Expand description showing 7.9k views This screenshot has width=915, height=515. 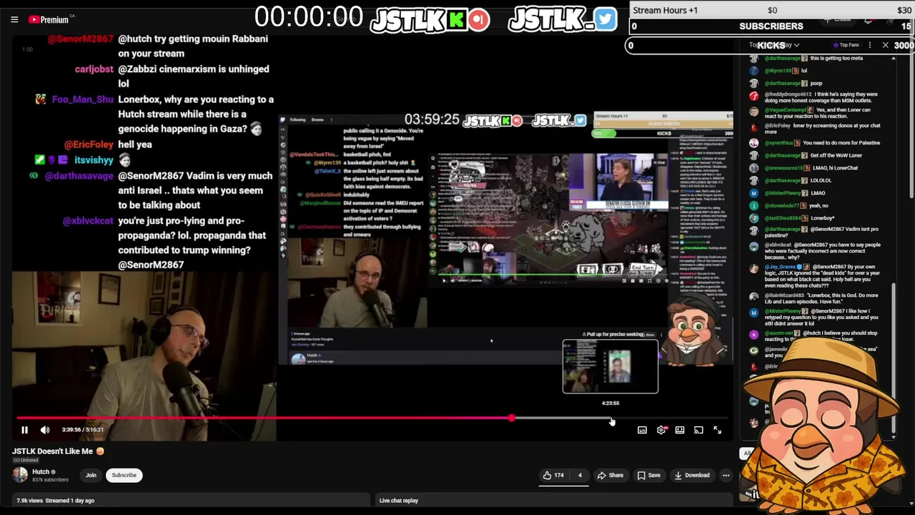coord(192,501)
